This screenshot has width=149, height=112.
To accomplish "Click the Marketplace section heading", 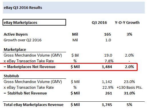I will pos(15,50).
